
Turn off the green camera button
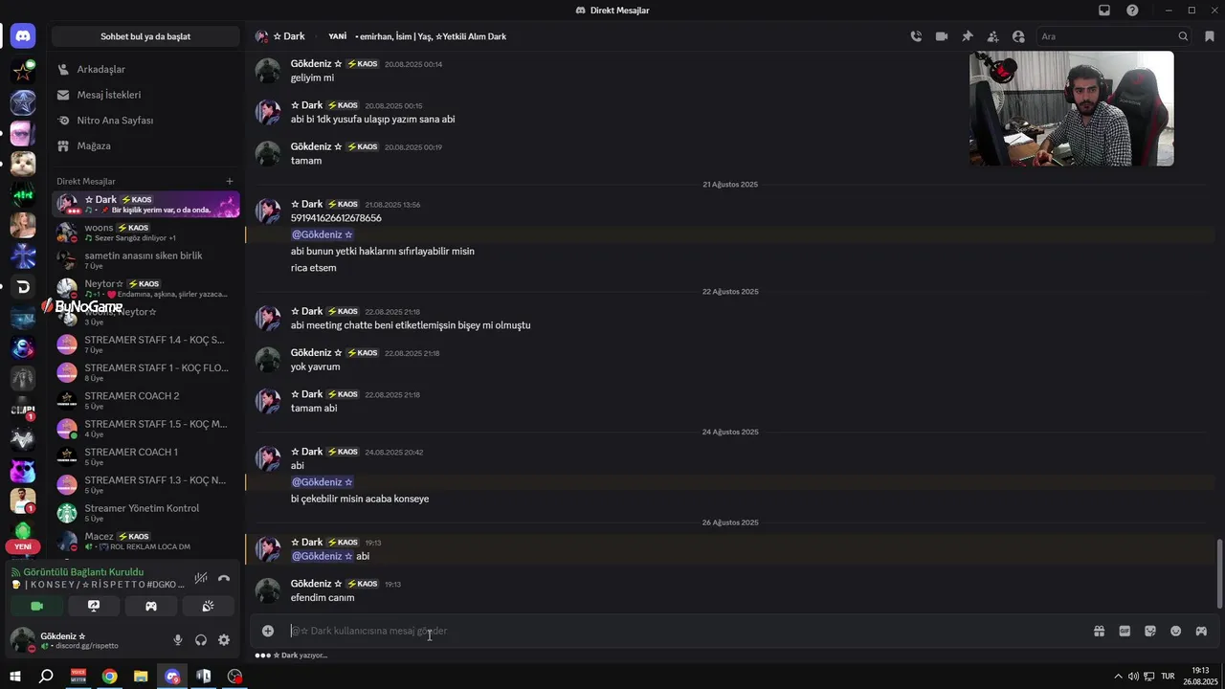click(36, 606)
